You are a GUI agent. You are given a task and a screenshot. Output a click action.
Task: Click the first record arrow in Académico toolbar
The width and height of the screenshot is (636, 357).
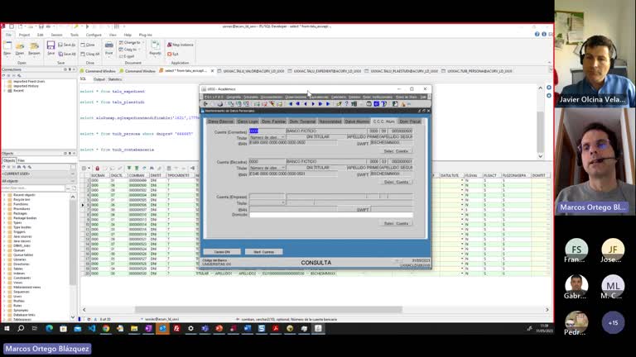click(291, 104)
